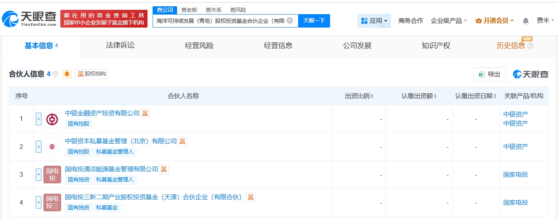The image size is (558, 220).
Task: Open equity structure icon next to 中银金融资产投资有限公司
Action: tap(145, 113)
